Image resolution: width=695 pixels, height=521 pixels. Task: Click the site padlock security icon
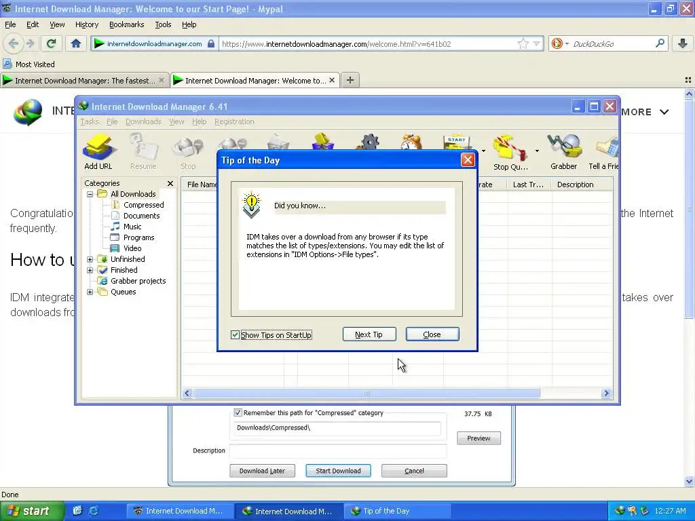pos(211,43)
